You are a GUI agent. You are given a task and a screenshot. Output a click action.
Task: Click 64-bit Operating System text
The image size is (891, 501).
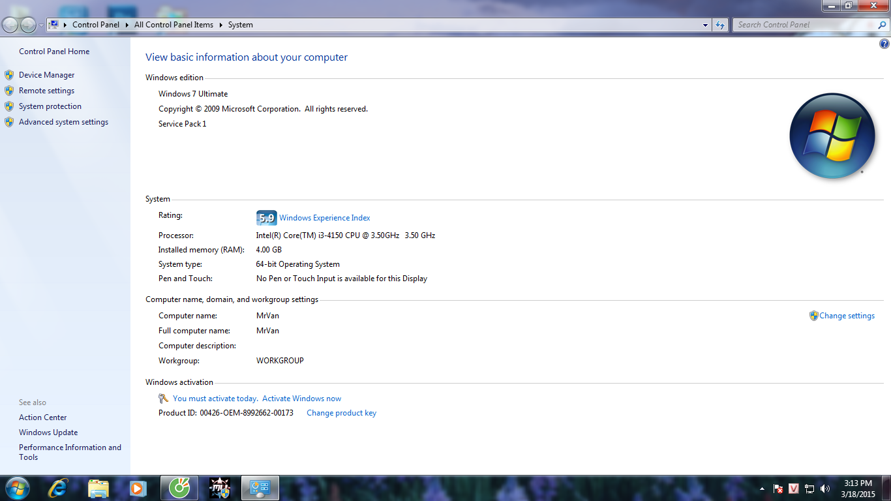tap(298, 264)
